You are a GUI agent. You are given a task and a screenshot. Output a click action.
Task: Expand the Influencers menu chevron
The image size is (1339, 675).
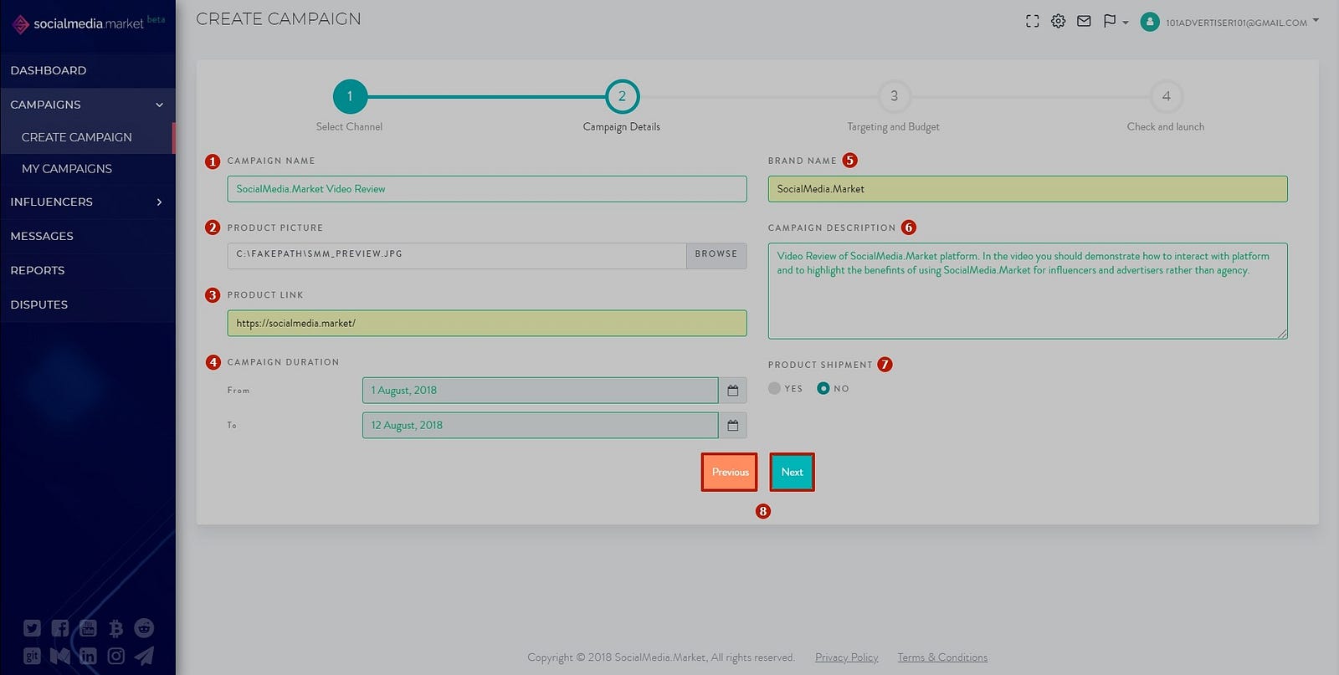tap(159, 202)
